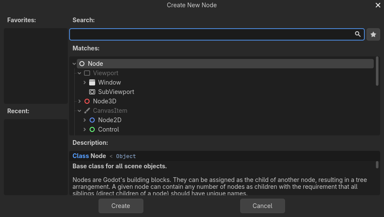
Task: Expand the Node3D branch
Action: click(x=79, y=101)
